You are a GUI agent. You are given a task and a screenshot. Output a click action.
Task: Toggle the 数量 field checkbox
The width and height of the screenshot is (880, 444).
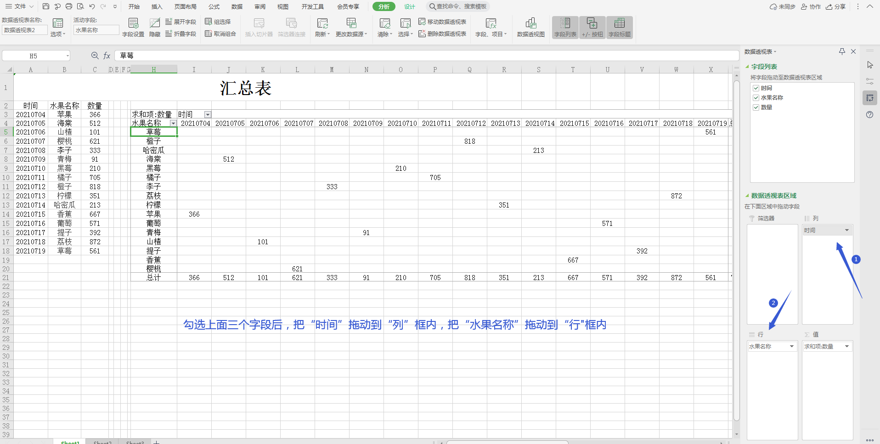[756, 107]
